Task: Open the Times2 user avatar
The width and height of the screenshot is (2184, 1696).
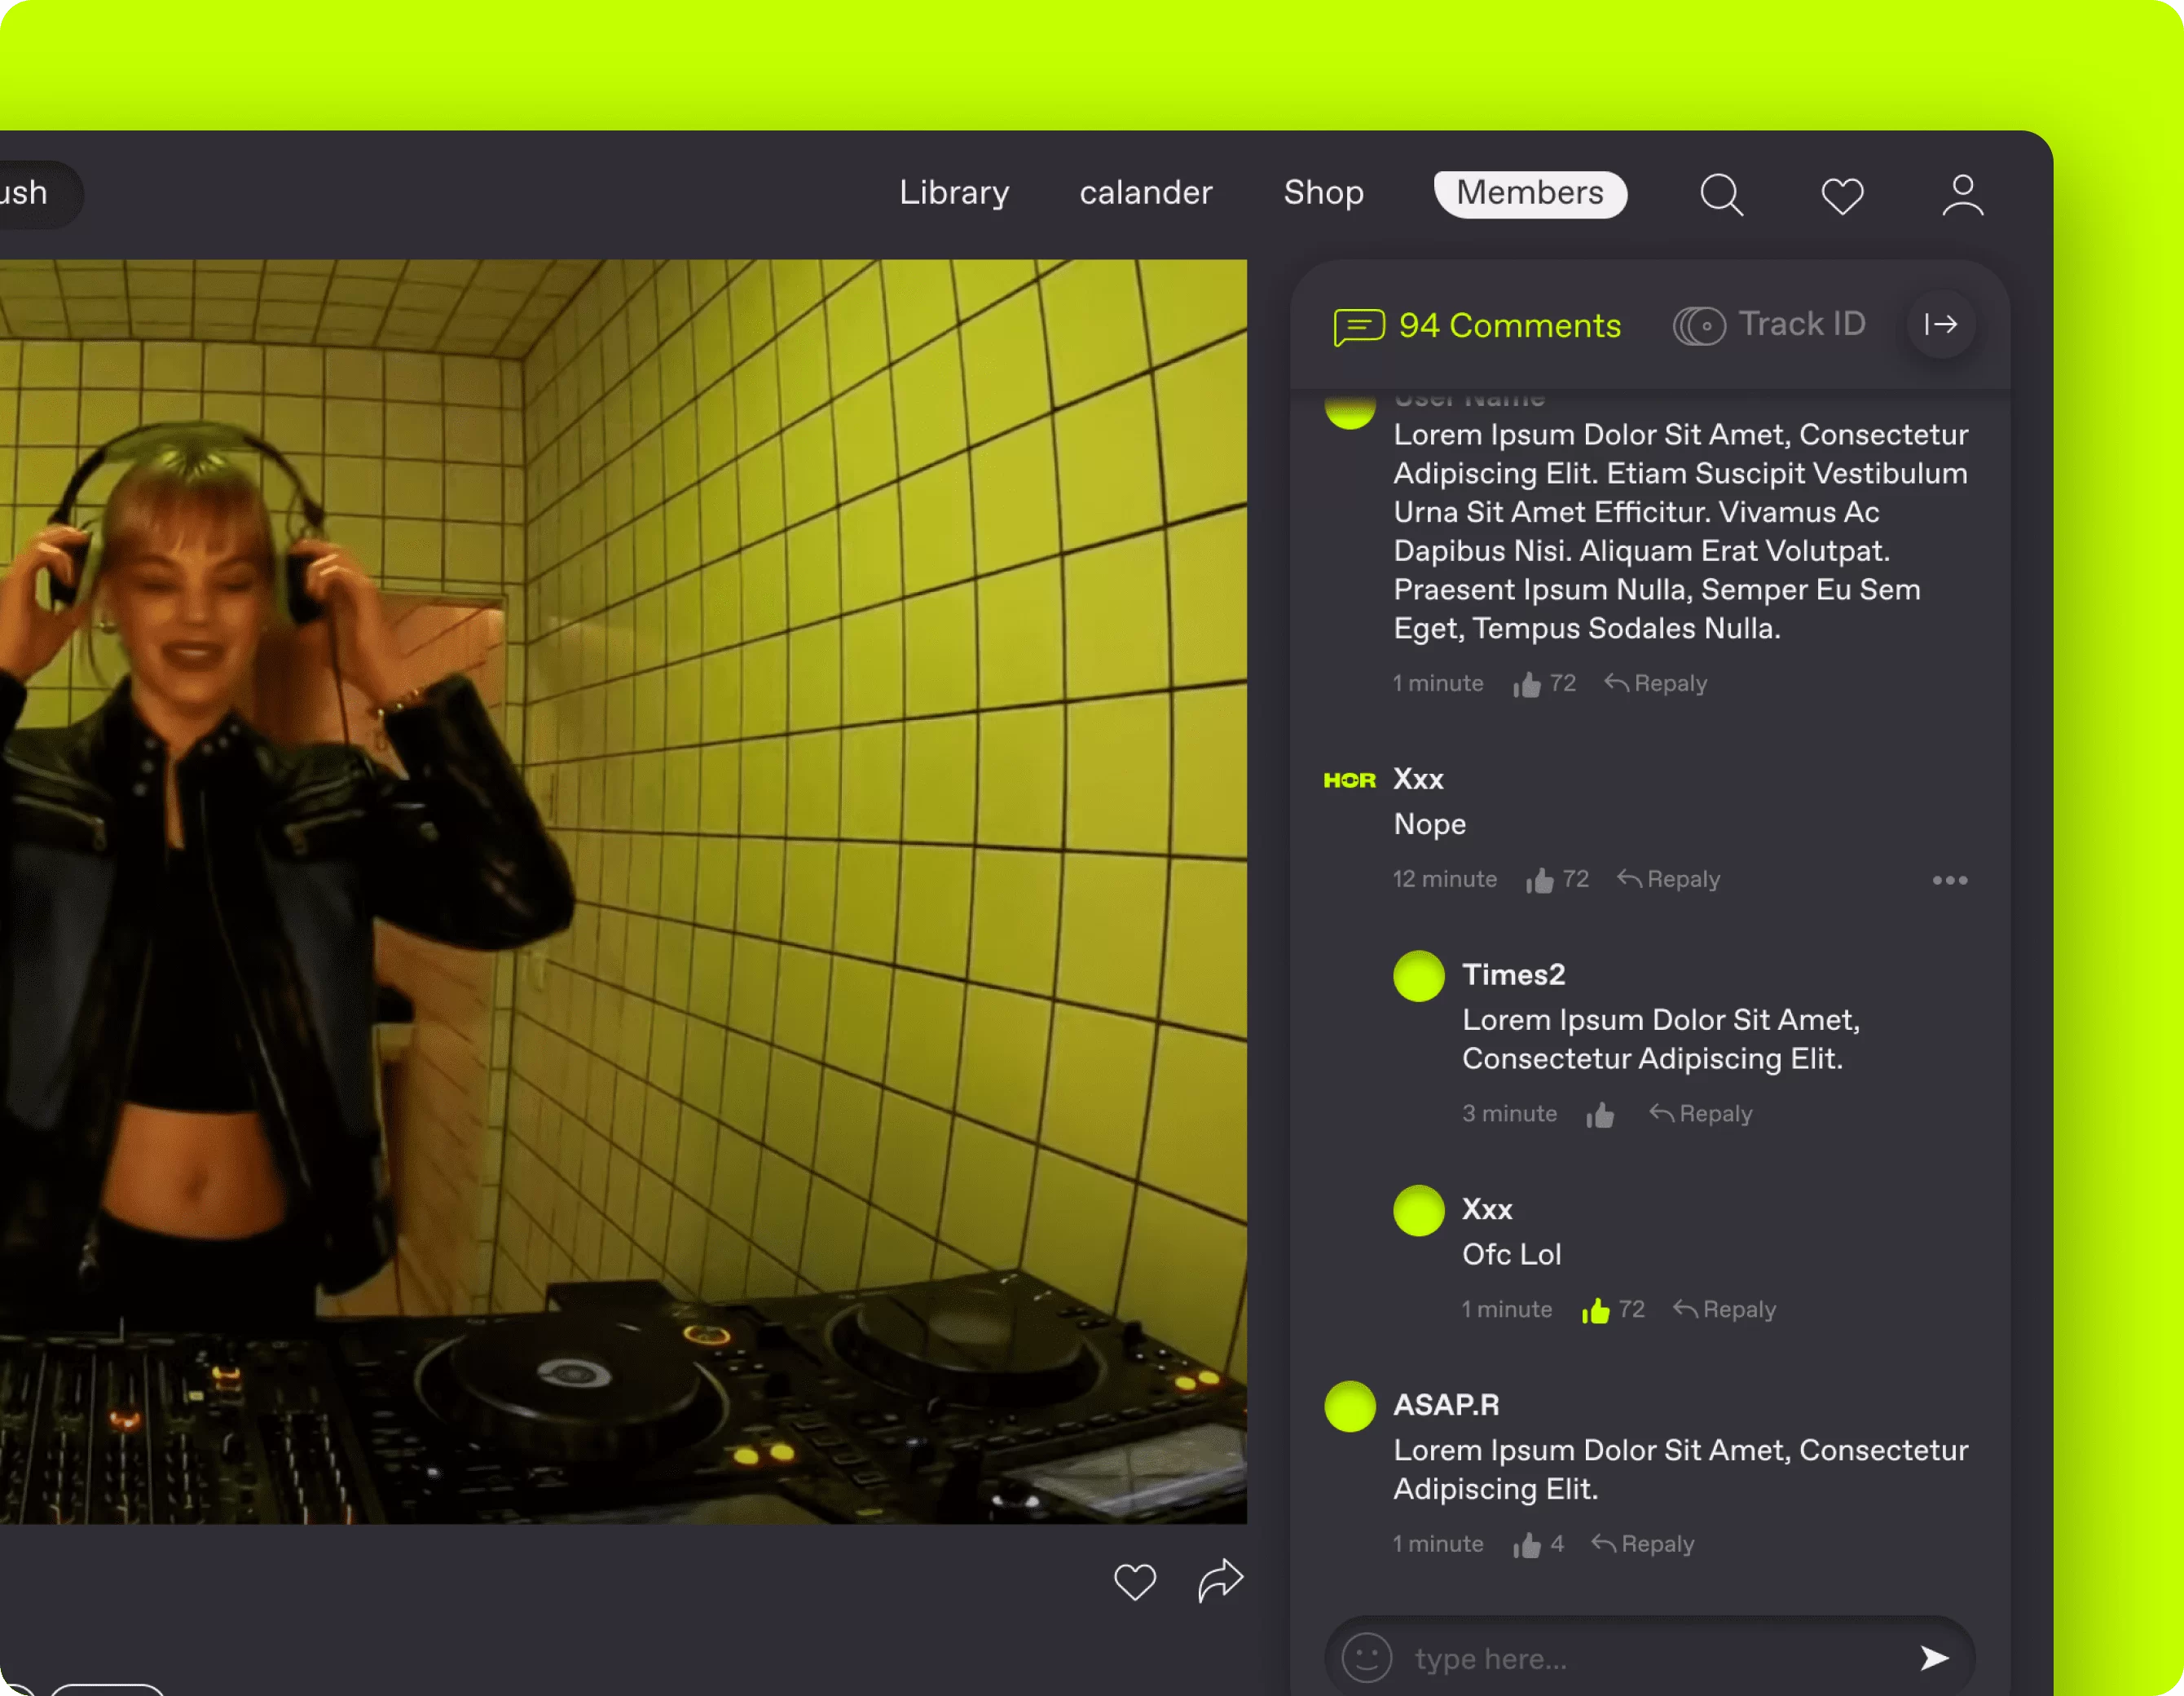Action: 1418,975
